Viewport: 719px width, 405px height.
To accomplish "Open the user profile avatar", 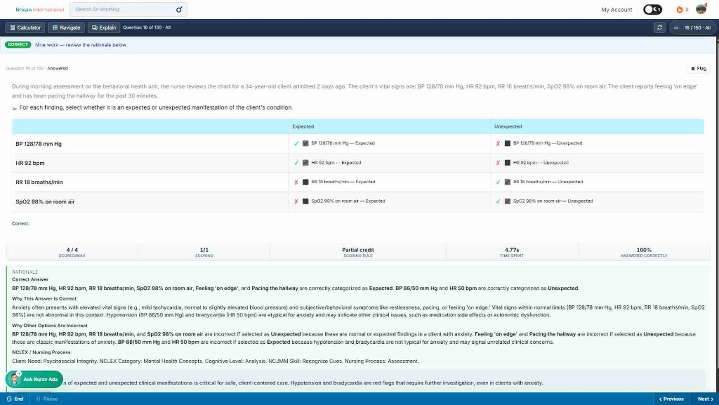I will pos(701,9).
